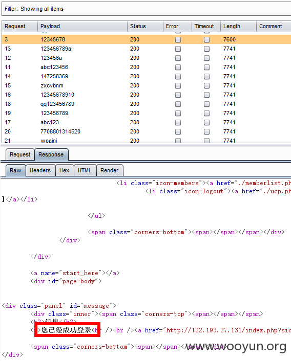The height and width of the screenshot is (361, 291).
Task: Click status 200 for request 16
Action: click(x=135, y=95)
